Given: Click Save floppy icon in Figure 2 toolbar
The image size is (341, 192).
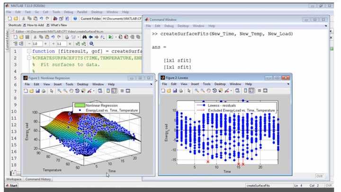Looking at the screenshot, I should coord(175,91).
